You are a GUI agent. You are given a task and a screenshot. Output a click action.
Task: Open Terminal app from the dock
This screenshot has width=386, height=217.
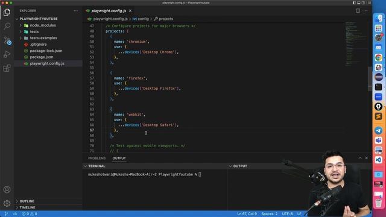click(x=379, y=87)
